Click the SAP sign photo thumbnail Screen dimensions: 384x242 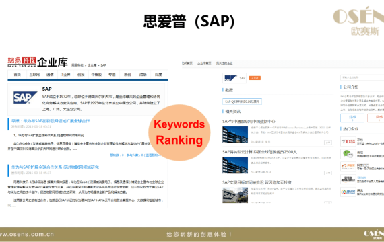click(235, 195)
